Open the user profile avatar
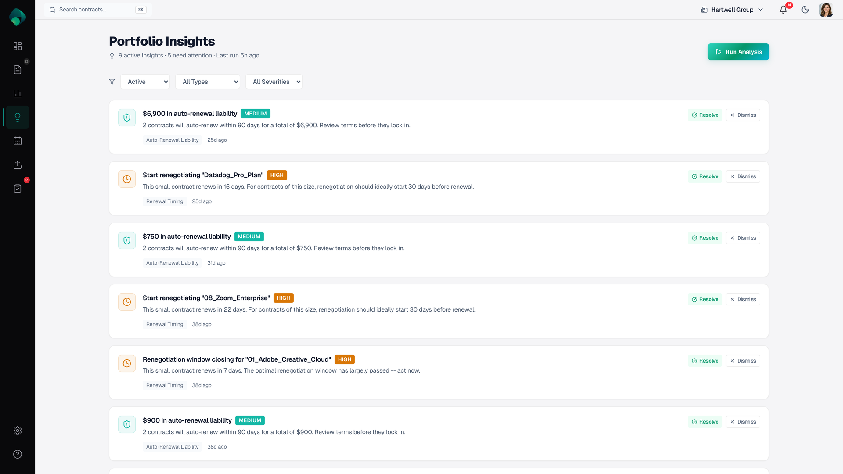This screenshot has height=474, width=843. point(826,10)
